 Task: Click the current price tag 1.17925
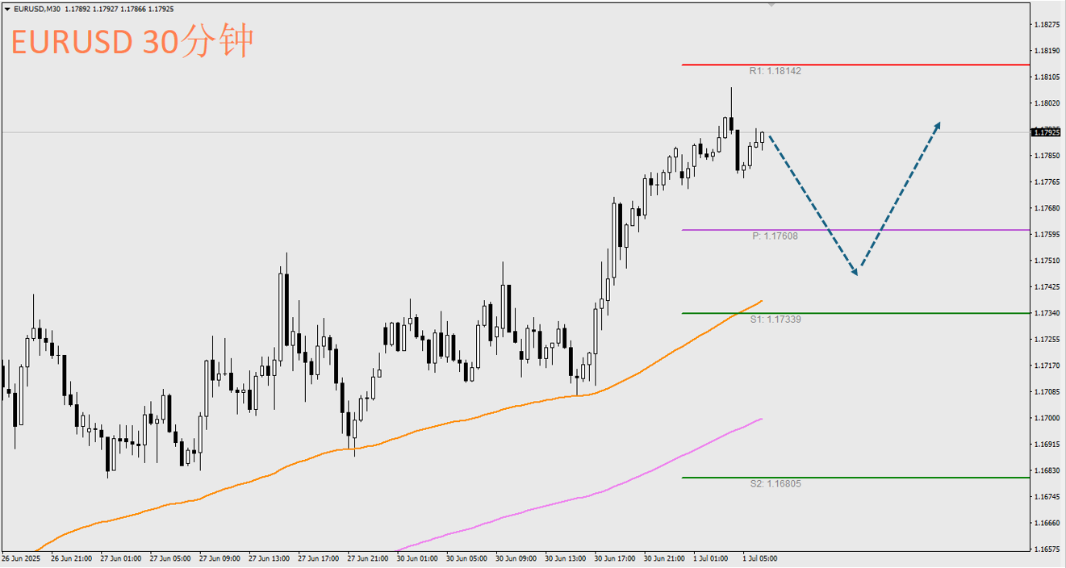[1047, 132]
